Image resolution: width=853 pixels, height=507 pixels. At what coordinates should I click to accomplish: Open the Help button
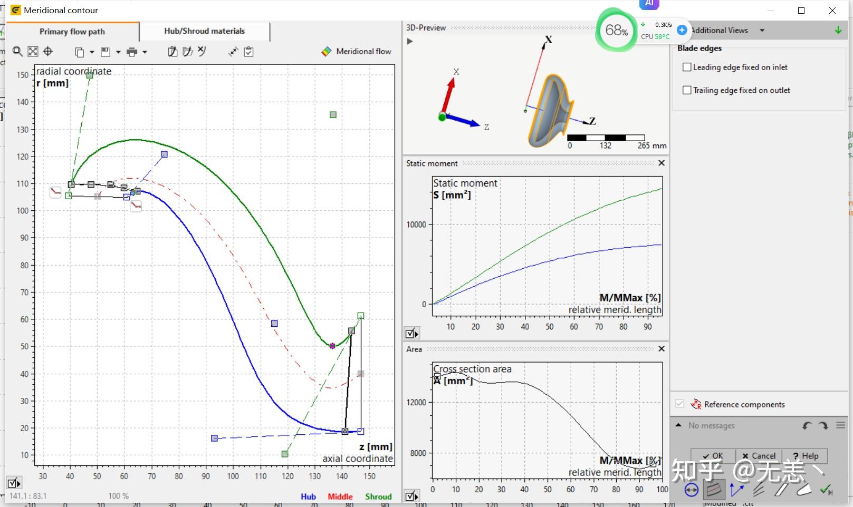(x=806, y=456)
